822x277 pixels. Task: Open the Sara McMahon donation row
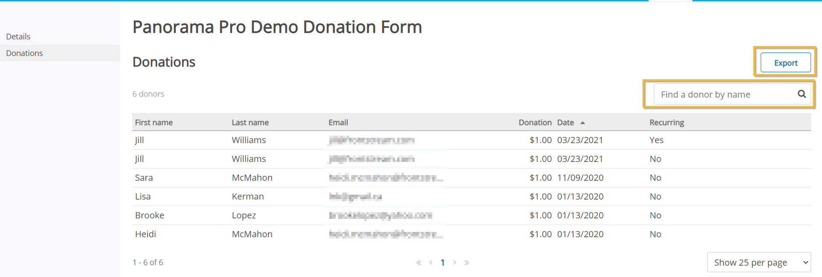472,178
